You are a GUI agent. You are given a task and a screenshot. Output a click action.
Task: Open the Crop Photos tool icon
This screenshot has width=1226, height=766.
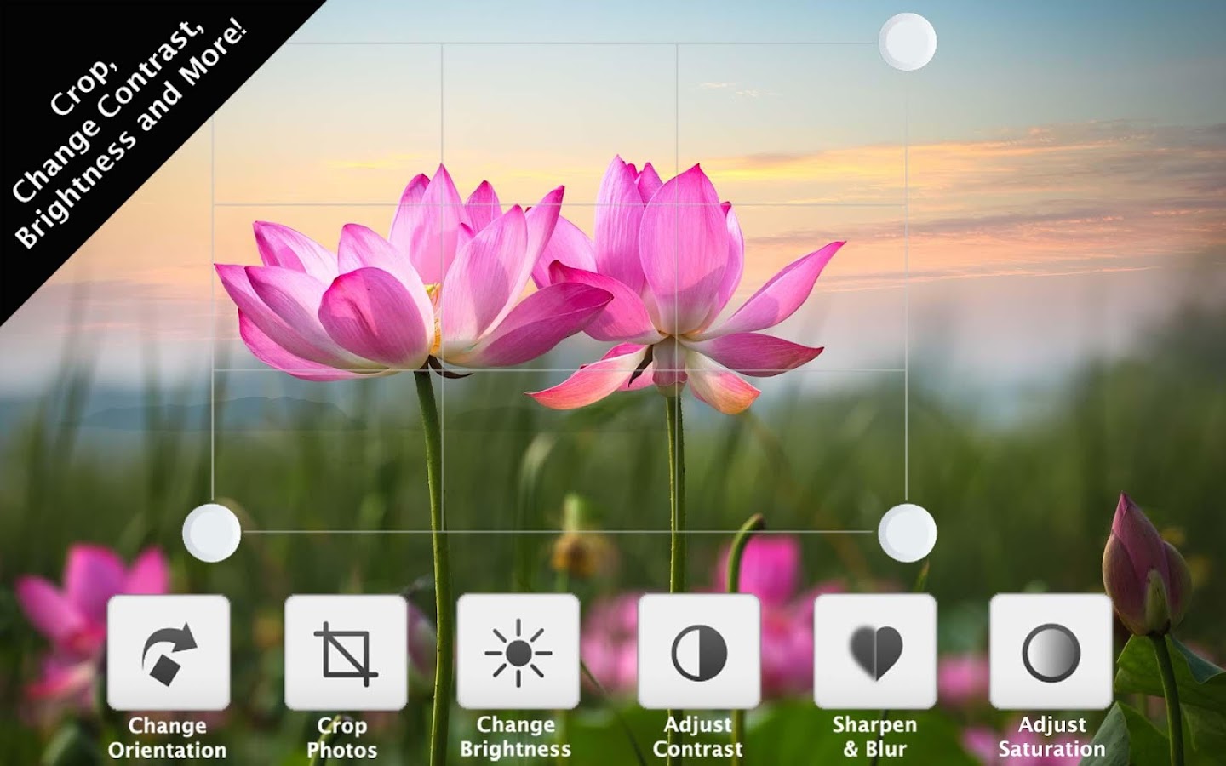(346, 653)
